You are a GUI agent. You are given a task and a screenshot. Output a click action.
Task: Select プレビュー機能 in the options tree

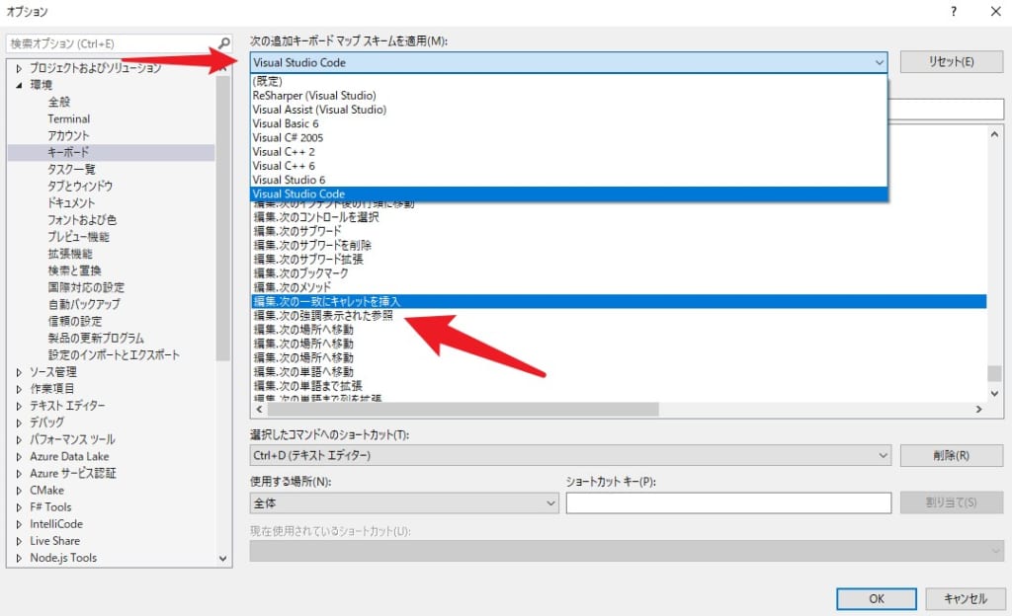click(79, 237)
